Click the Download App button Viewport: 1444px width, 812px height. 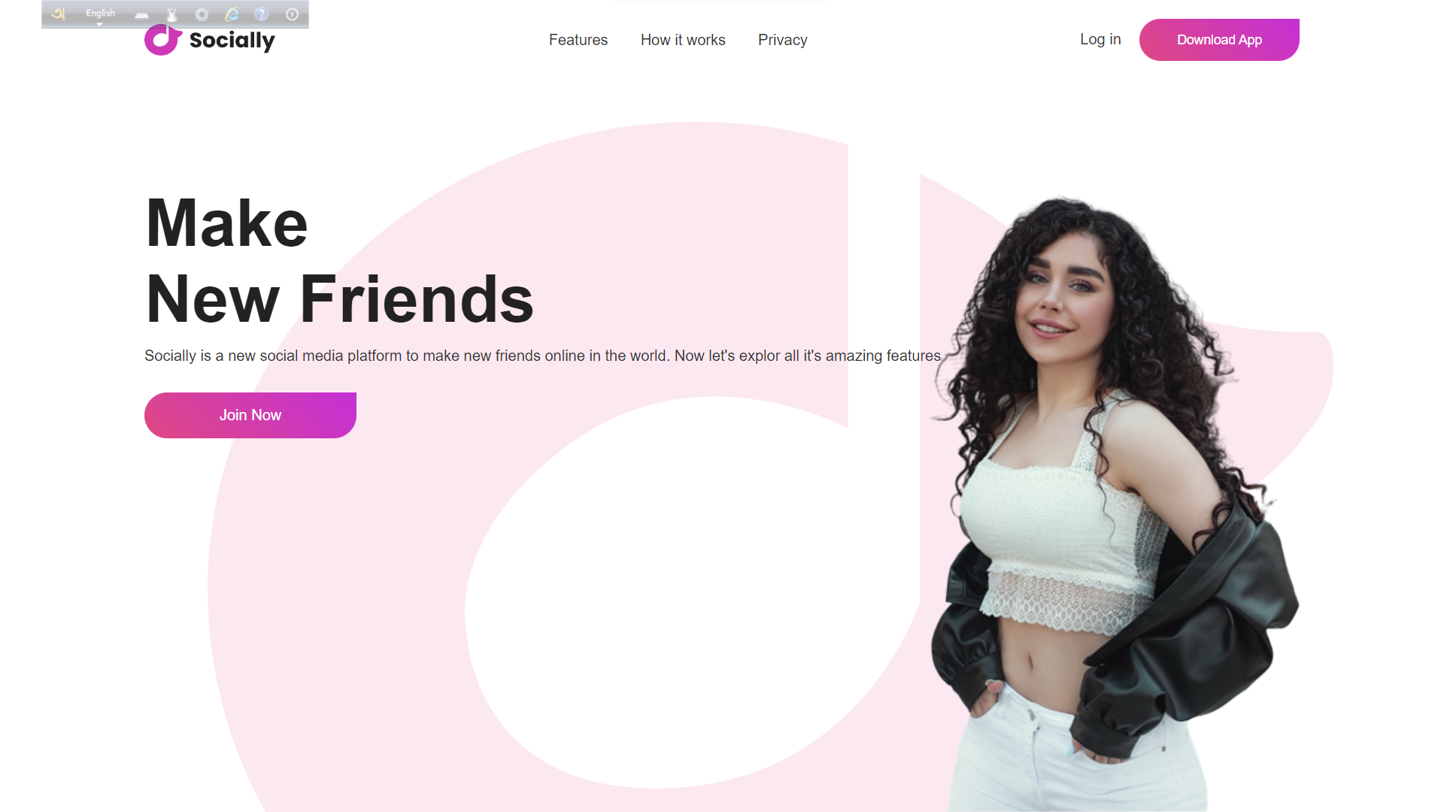pyautogui.click(x=1219, y=40)
